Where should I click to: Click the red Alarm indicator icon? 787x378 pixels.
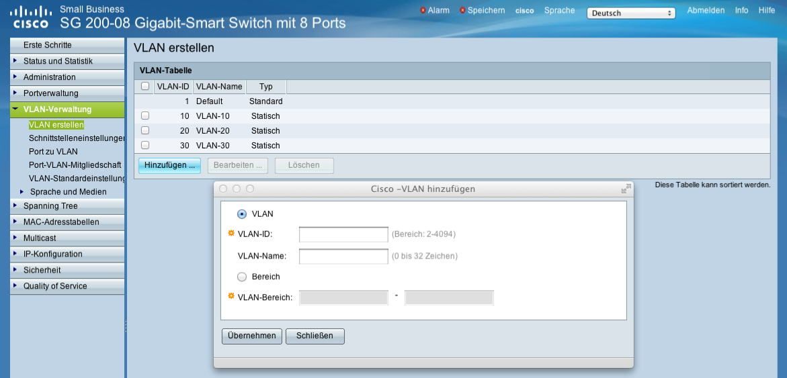point(423,10)
